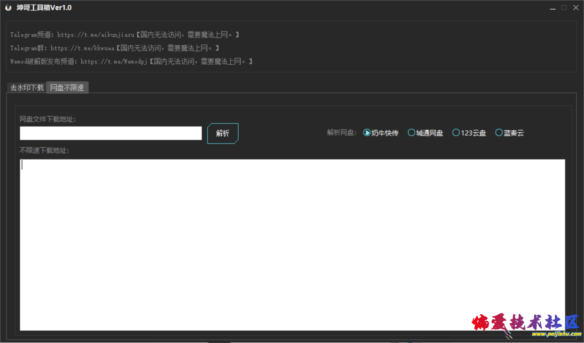Open the Telegram群 kkwuaa link
Screen dimensions: 584x343
click(x=82, y=48)
